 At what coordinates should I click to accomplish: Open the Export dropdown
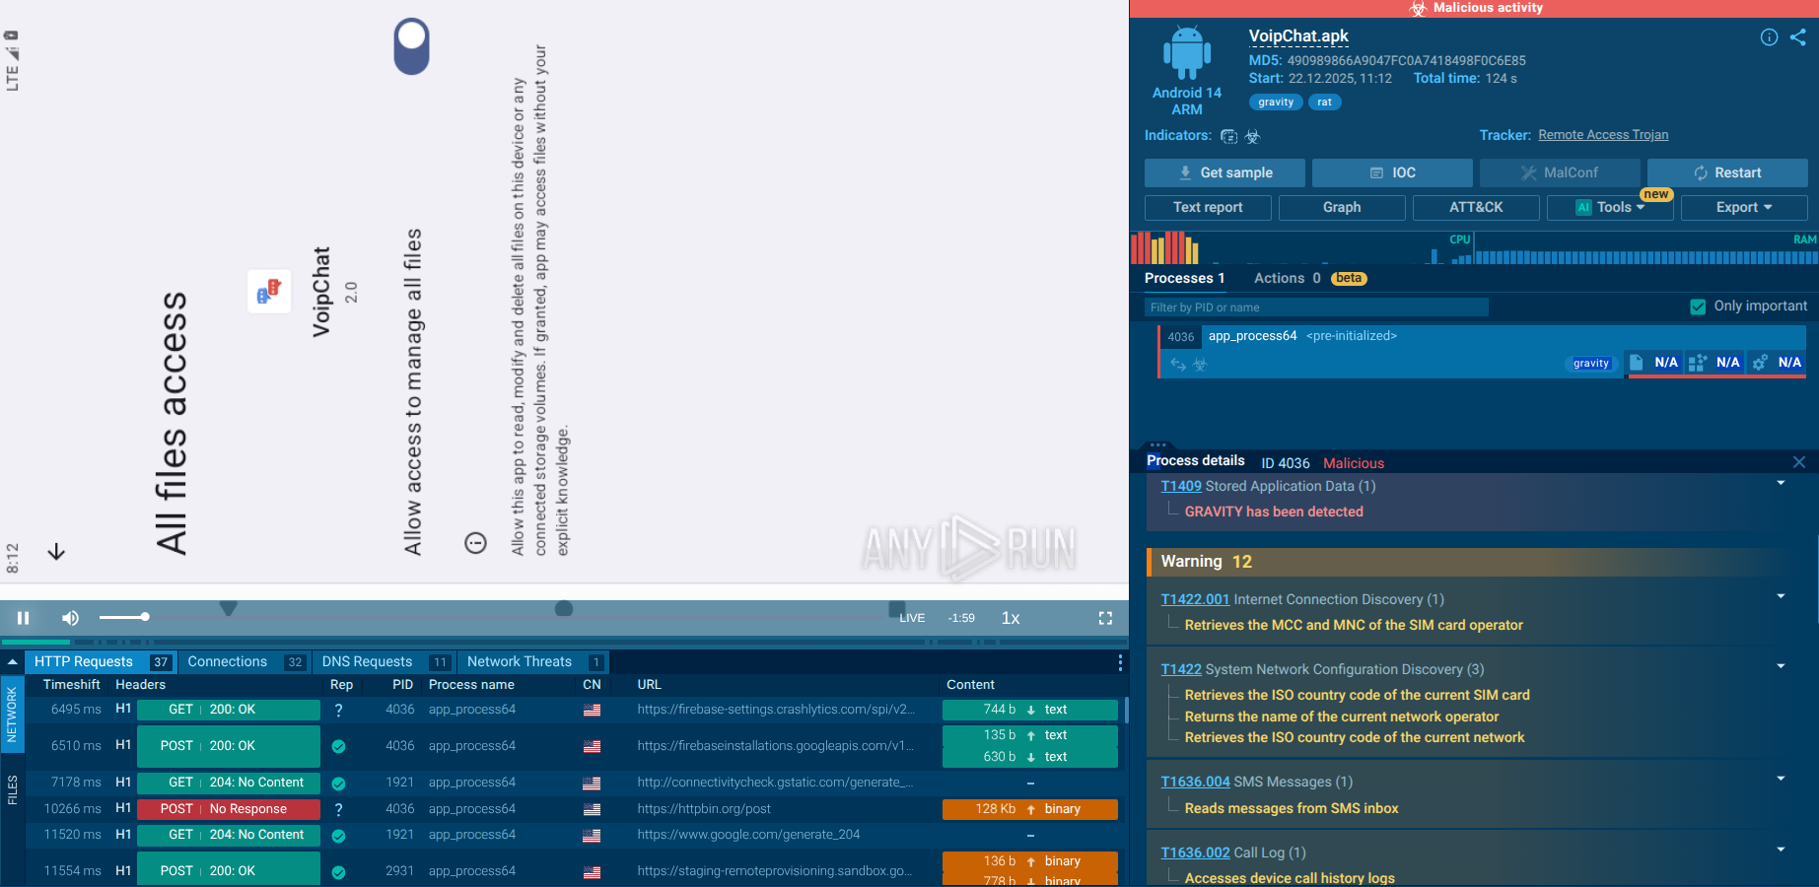[x=1744, y=207]
